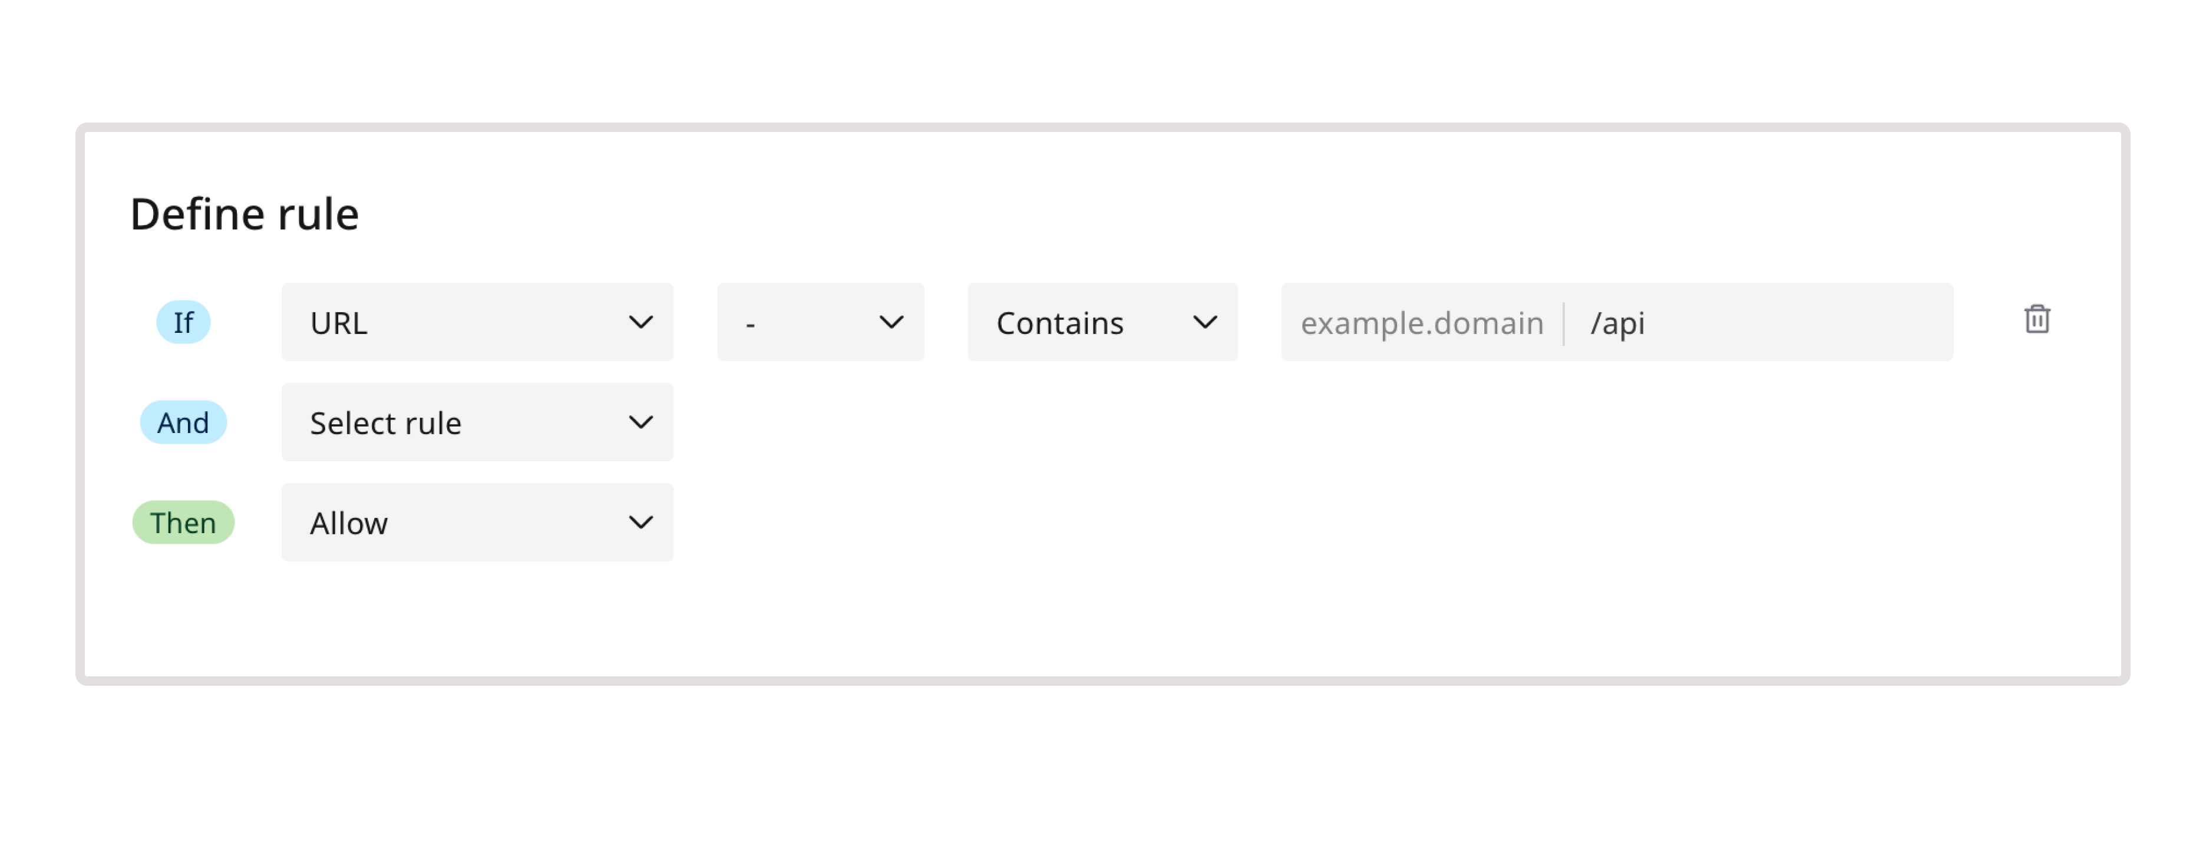Click the /api path value field
This screenshot has height=846, width=2206.
(x=1619, y=323)
